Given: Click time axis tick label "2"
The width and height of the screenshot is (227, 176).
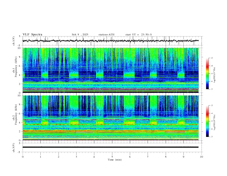Looking at the screenshot, I should click(x=58, y=157).
